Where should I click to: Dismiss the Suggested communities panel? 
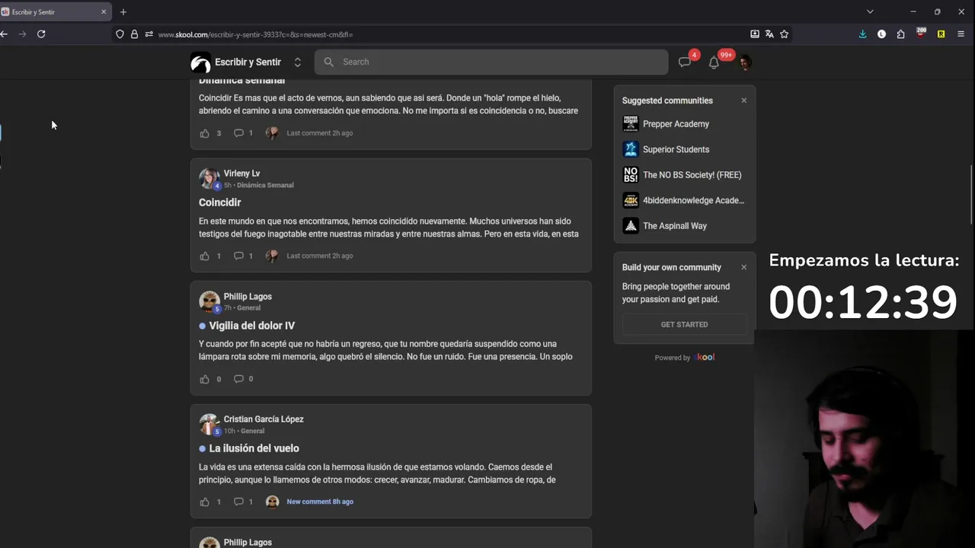coord(744,100)
